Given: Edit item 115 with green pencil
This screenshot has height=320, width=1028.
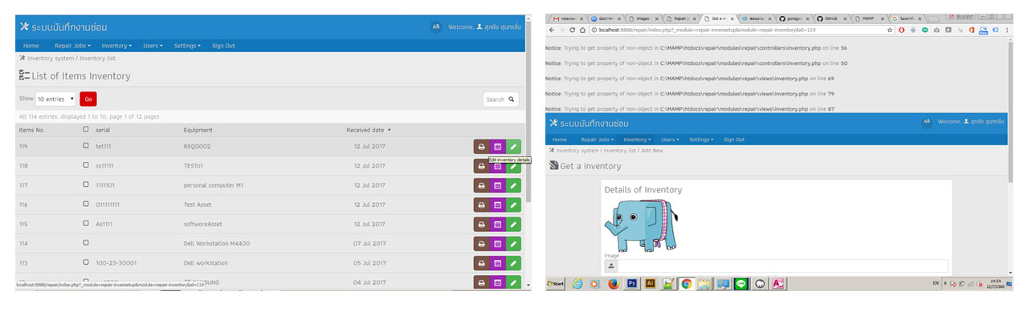Looking at the screenshot, I should pyautogui.click(x=513, y=224).
